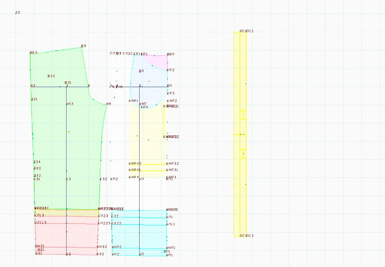Screen dimensions: 385x267
Task: Click the ВЗ2 point label
Action: (51, 76)
